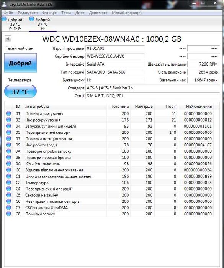Click the previous disk arrow button
This screenshot has height=268, width=224.
(8, 39)
